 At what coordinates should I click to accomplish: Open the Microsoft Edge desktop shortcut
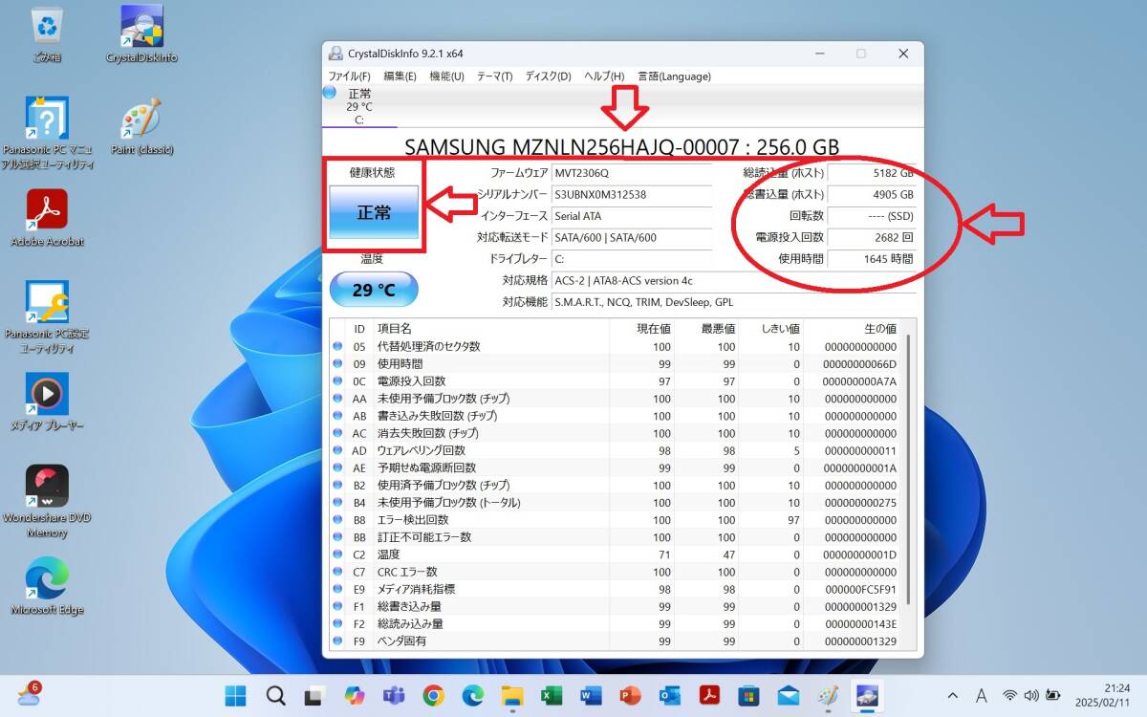[47, 586]
